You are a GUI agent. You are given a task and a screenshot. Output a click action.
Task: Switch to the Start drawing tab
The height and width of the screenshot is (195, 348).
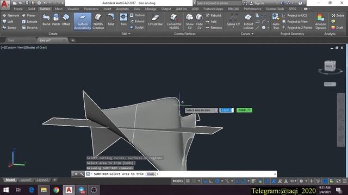tap(11, 40)
